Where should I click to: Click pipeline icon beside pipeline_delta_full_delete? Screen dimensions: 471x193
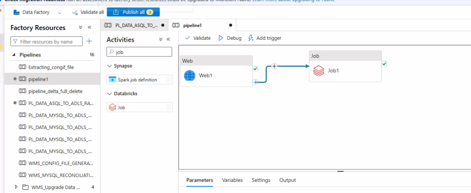click(x=22, y=91)
